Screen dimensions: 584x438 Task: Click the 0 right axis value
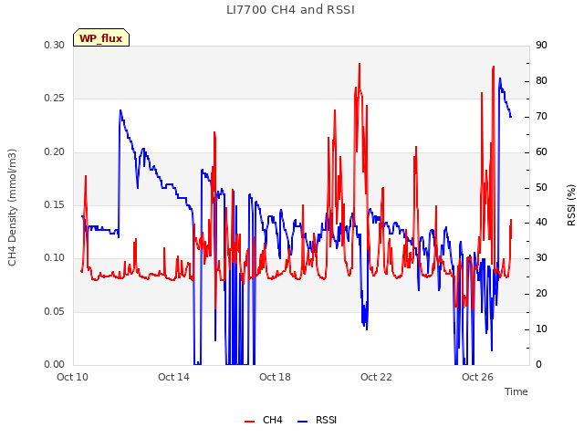(x=538, y=364)
